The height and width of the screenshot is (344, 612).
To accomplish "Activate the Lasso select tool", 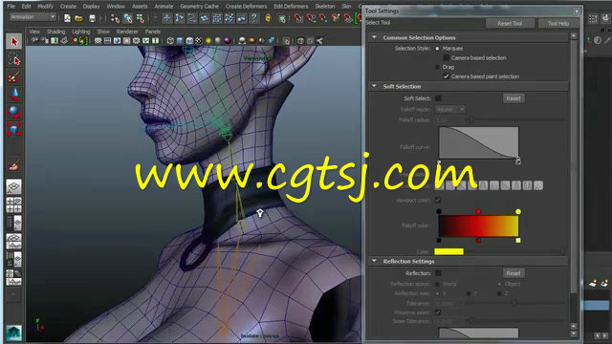I will (x=14, y=59).
